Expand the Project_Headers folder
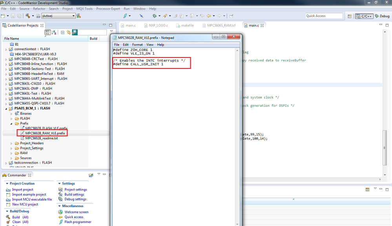 pyautogui.click(x=11, y=143)
